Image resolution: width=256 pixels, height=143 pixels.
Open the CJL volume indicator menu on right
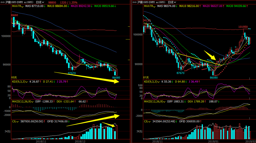point(137,121)
